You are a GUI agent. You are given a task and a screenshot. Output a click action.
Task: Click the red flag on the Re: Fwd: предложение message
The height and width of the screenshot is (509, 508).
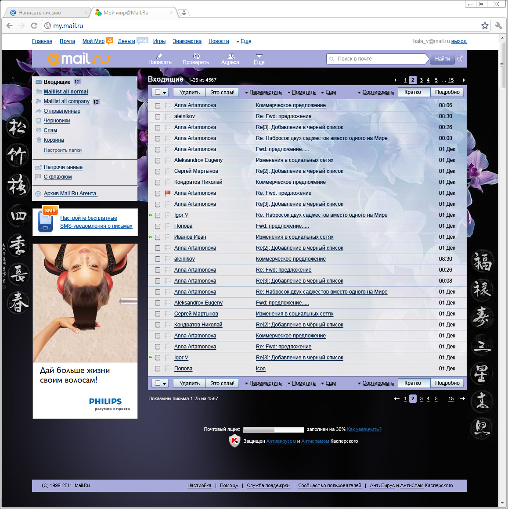click(x=168, y=193)
